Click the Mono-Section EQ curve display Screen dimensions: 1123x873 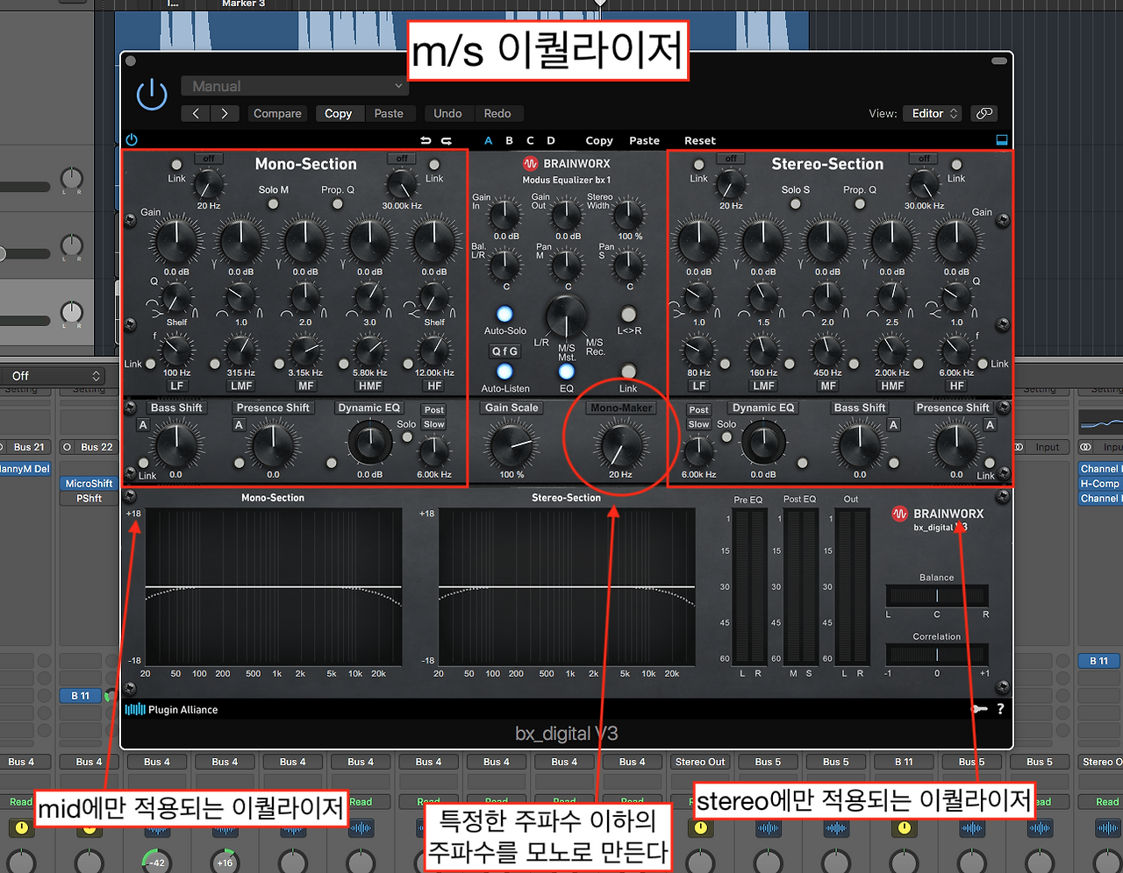(273, 586)
